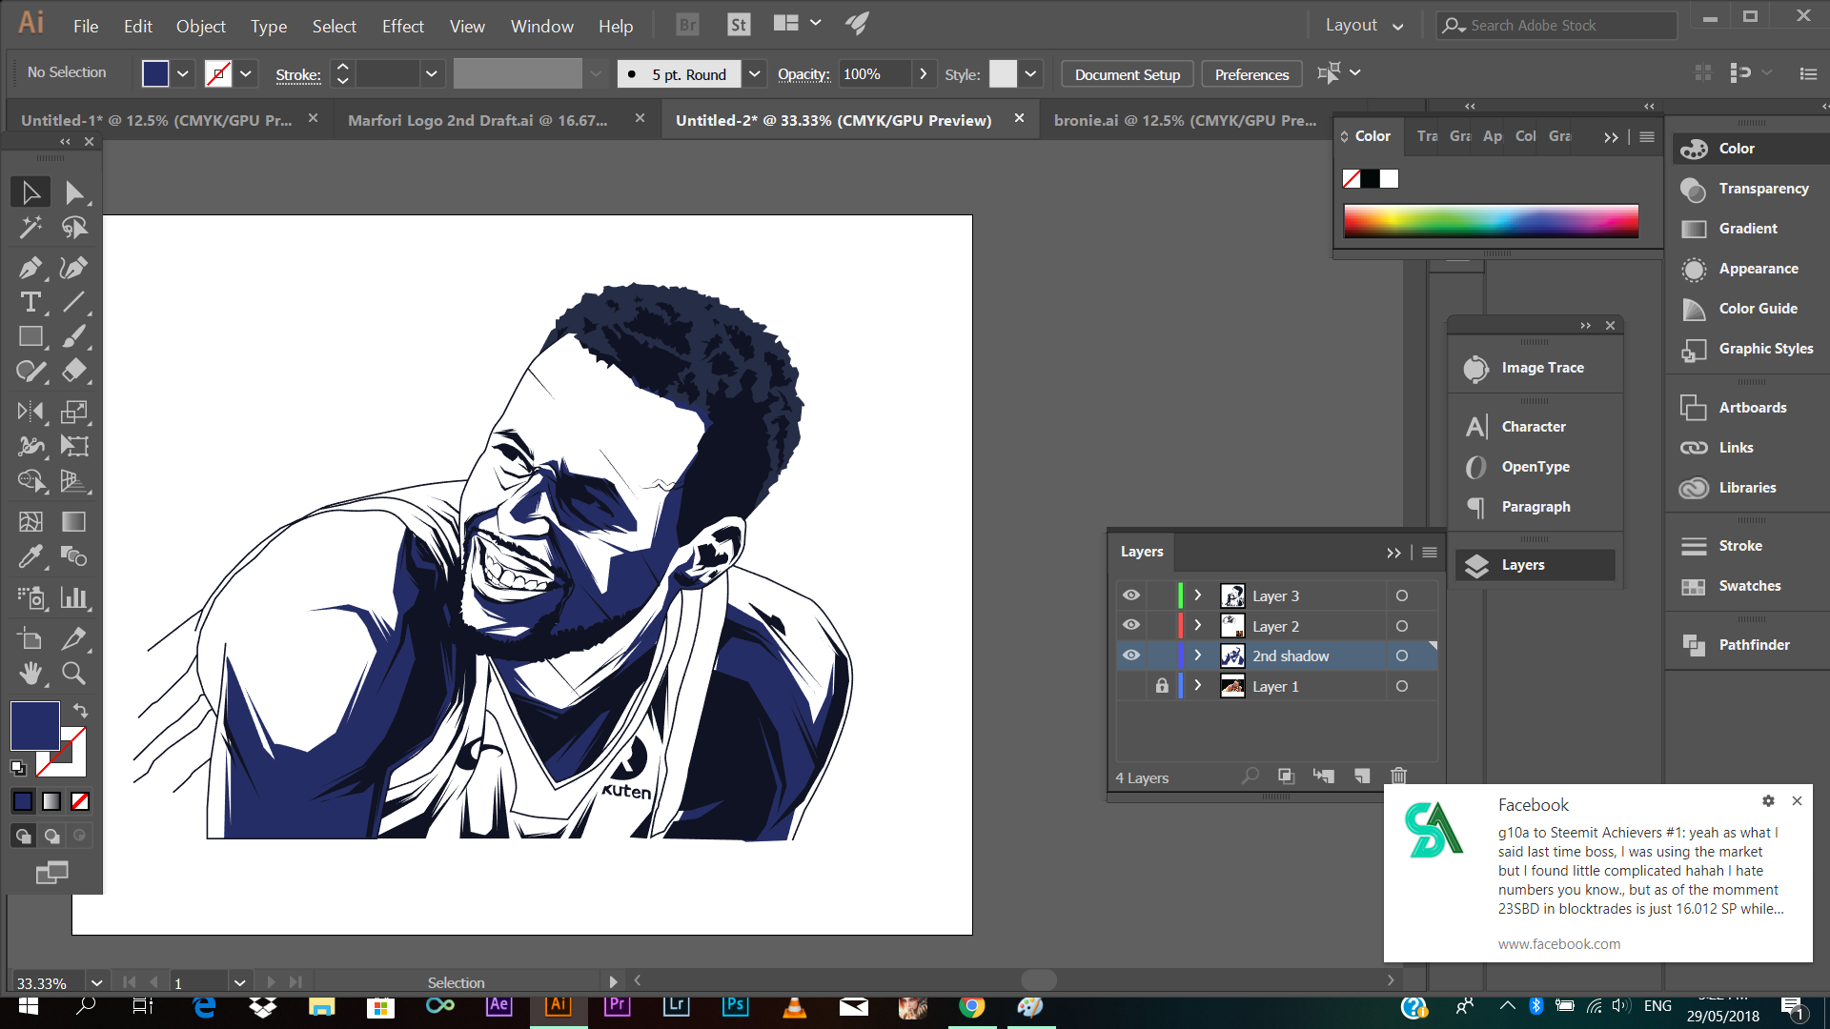Open www.facebook.com notification link
Screen dimensions: 1830x1029
pyautogui.click(x=1558, y=944)
